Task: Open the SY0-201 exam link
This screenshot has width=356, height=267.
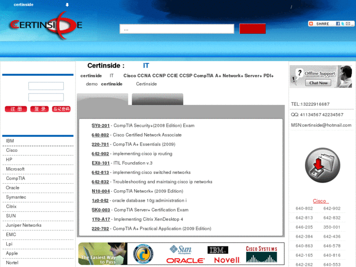Action: tap(100, 125)
